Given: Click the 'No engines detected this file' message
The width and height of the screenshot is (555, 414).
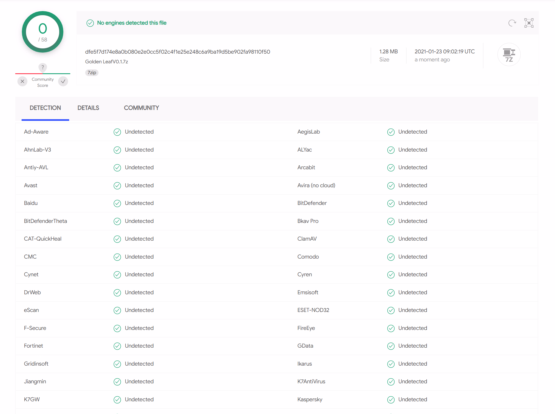Looking at the screenshot, I should pyautogui.click(x=132, y=23).
